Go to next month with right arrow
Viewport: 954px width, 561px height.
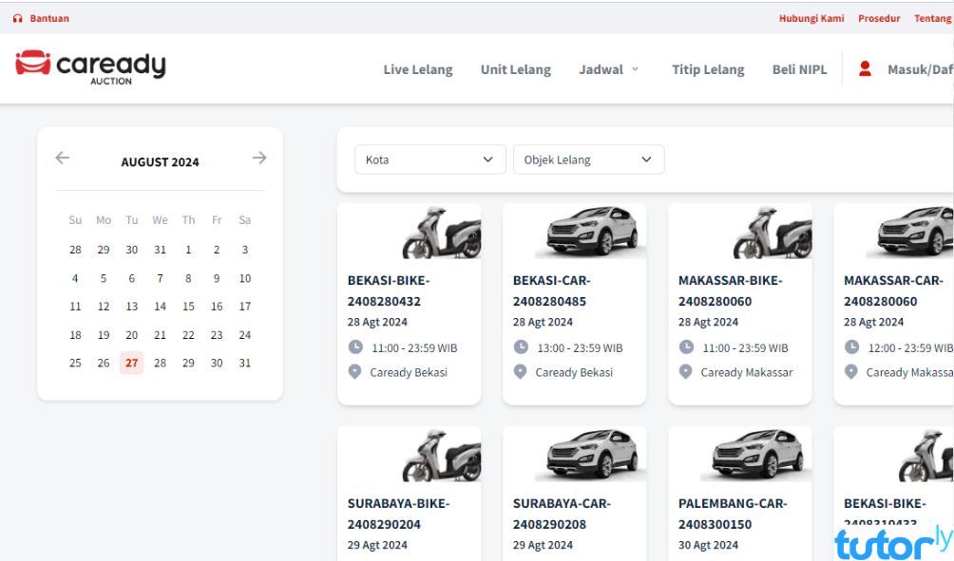click(259, 158)
